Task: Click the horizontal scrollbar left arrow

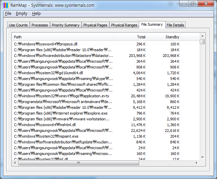Action: tap(15, 163)
